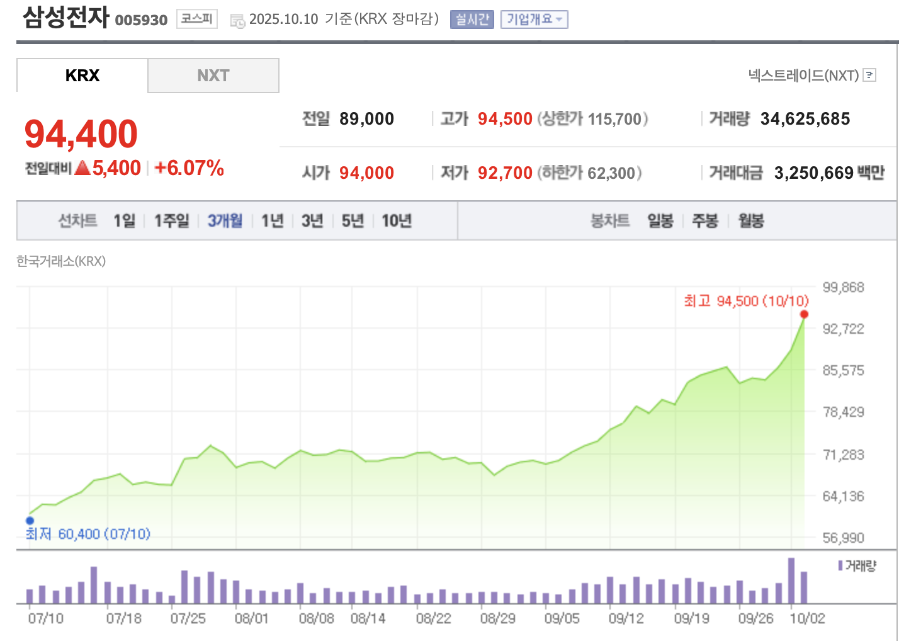This screenshot has width=899, height=641.
Task: Select the 10년 line chart period
Action: click(397, 220)
